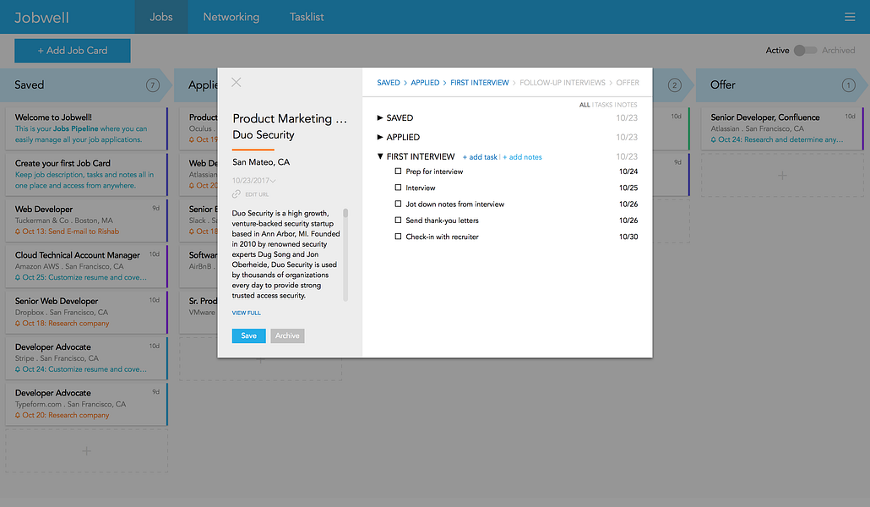Viewport: 870px width, 507px height.
Task: Check the Check-in with recruiter task
Action: pyautogui.click(x=398, y=237)
